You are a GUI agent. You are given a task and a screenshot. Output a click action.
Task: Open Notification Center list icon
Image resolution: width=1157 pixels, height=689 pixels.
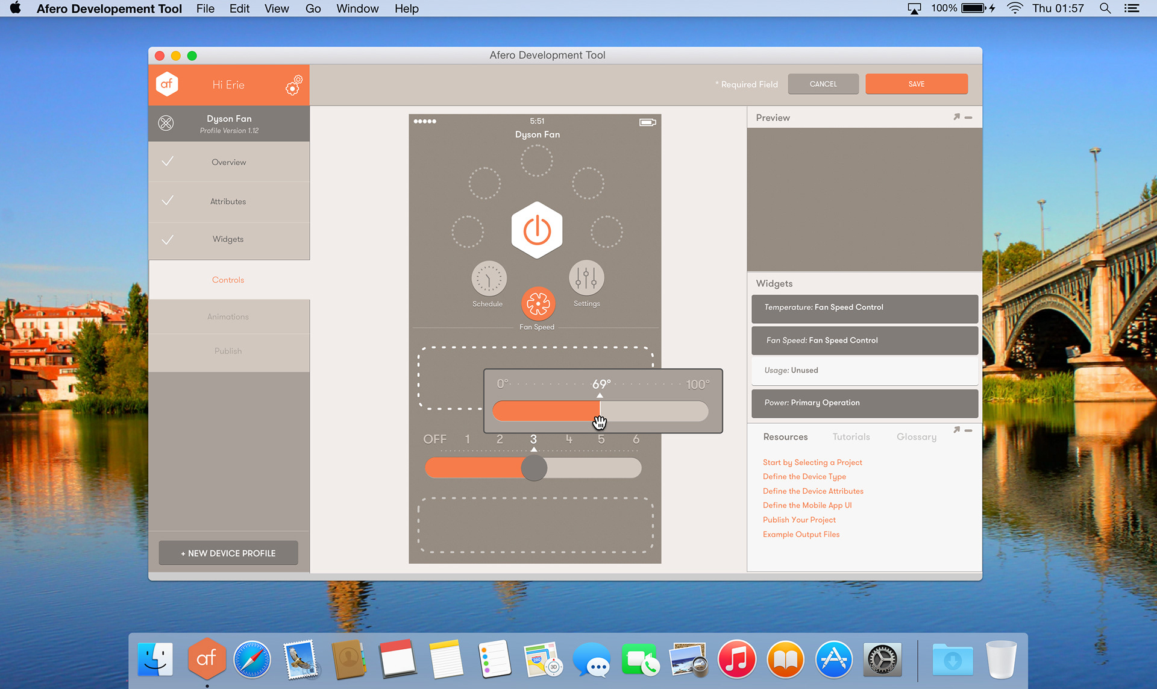(x=1132, y=8)
